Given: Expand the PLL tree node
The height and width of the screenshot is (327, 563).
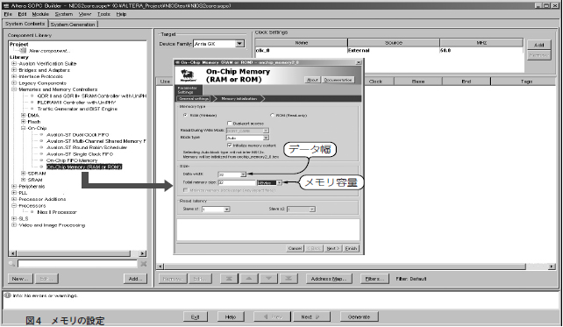Looking at the screenshot, I should (x=14, y=193).
